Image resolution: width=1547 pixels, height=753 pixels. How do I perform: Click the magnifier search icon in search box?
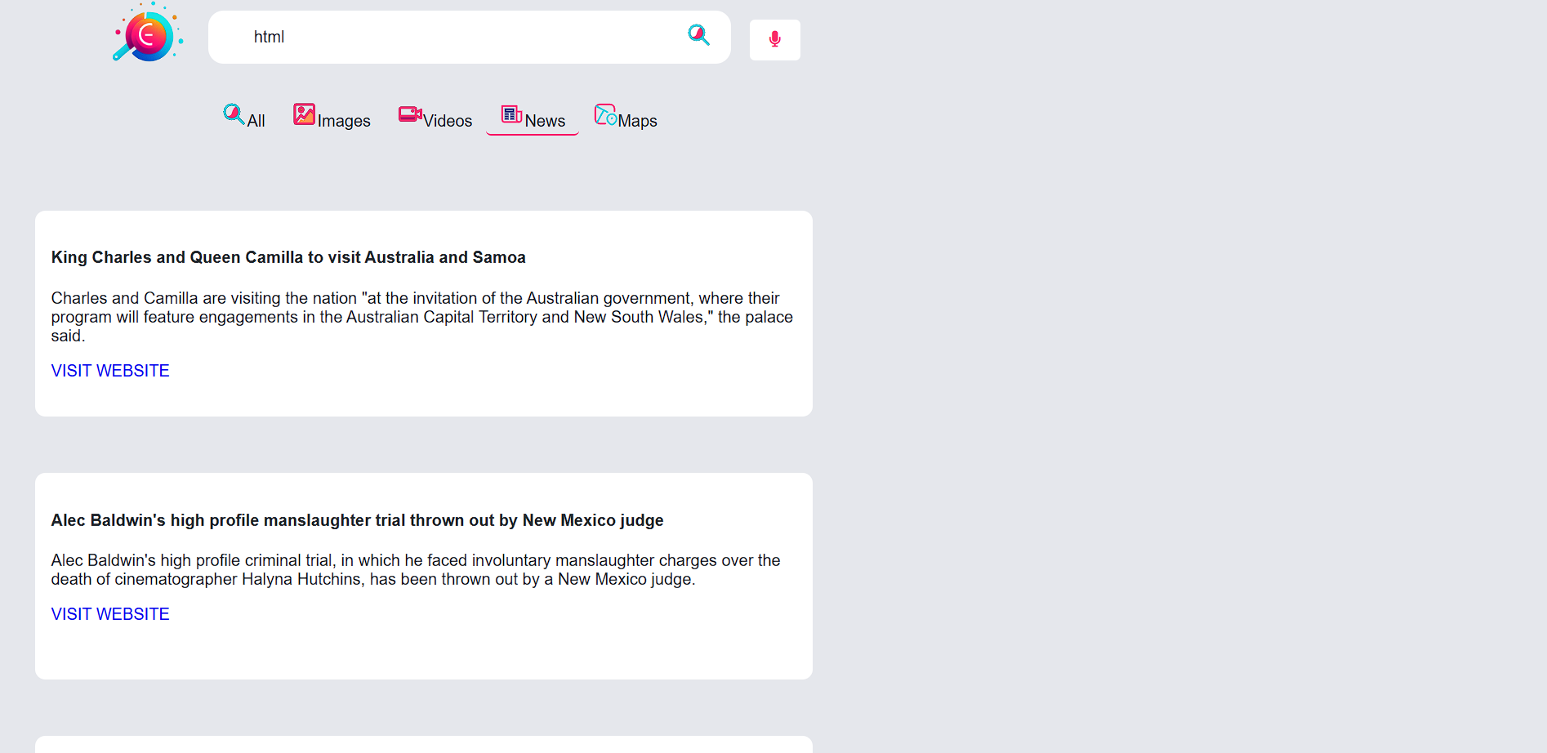click(x=698, y=35)
